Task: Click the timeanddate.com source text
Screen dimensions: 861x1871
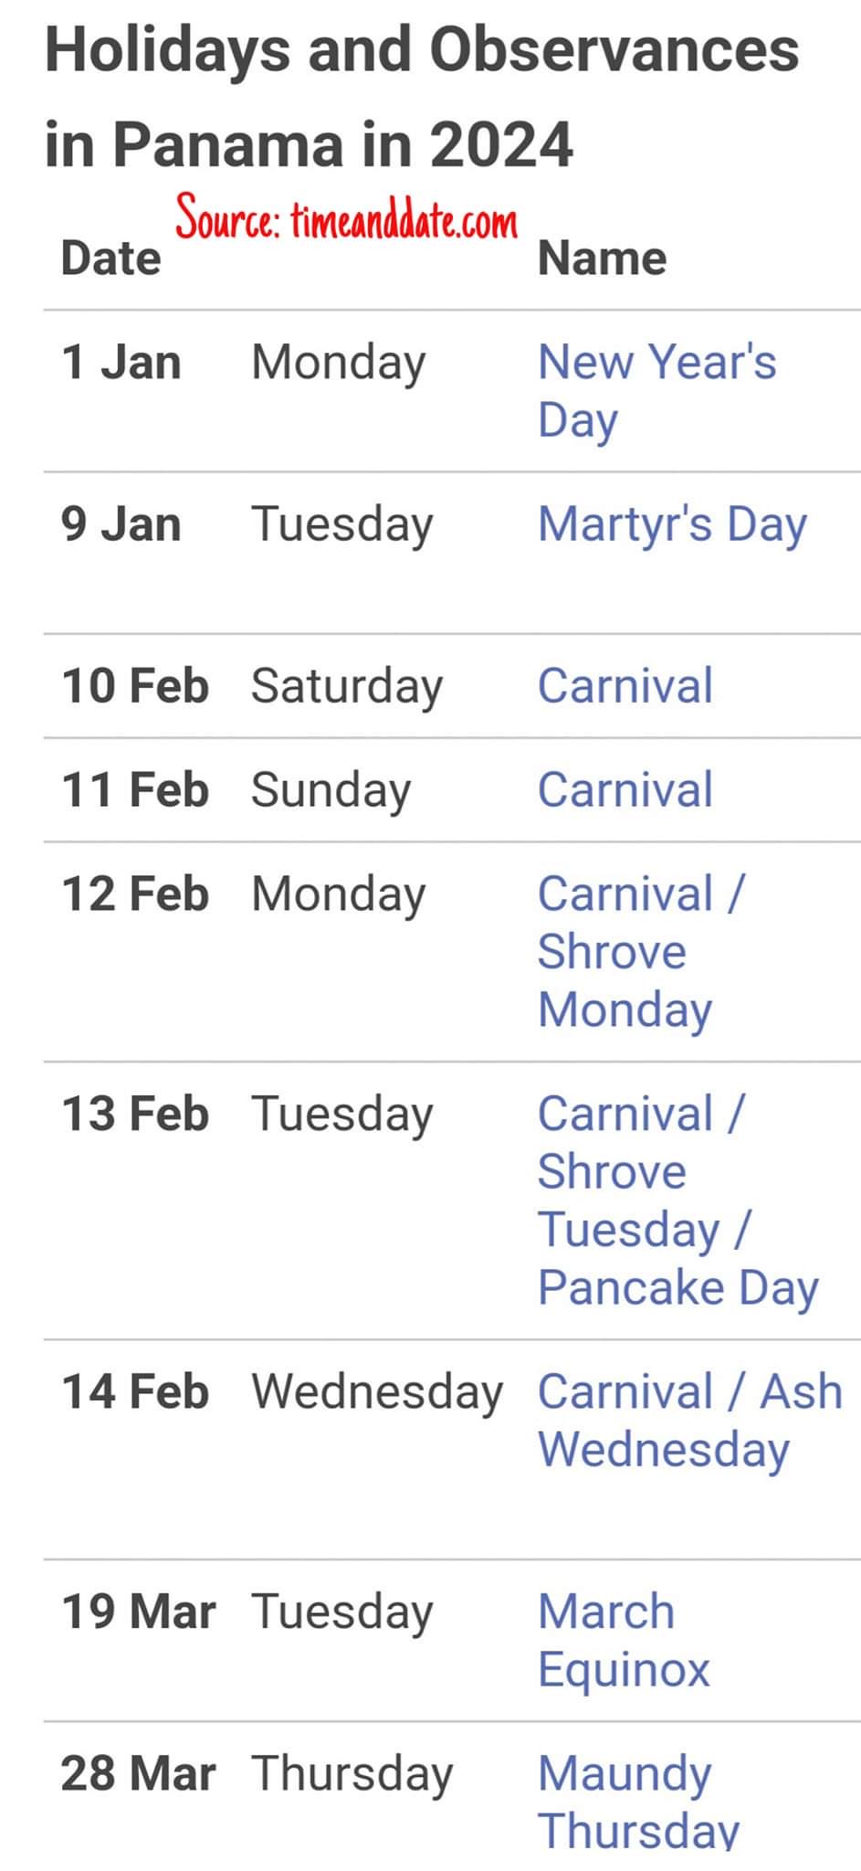Action: pyautogui.click(x=347, y=219)
